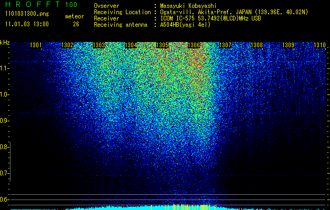Click the 1.1 frequency axis label

click(4, 68)
